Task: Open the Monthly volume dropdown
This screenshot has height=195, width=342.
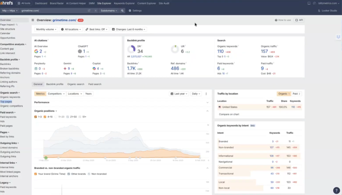Action: pyautogui.click(x=46, y=29)
